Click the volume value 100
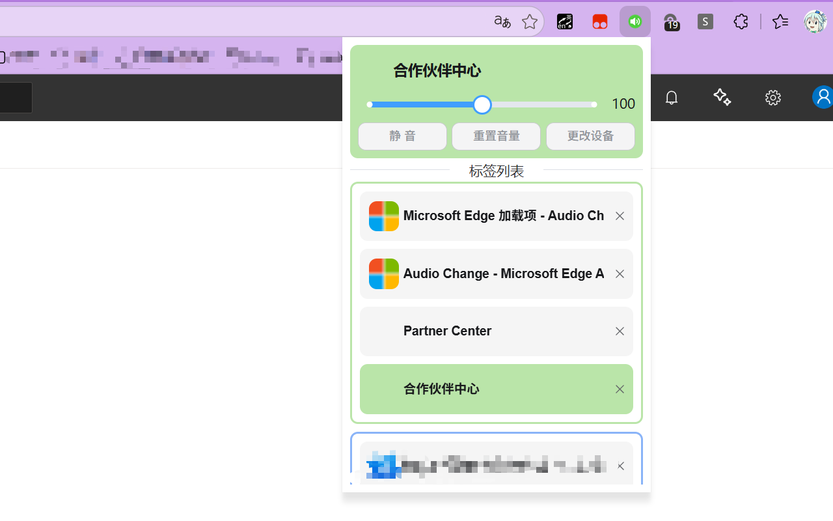The width and height of the screenshot is (833, 521). (623, 104)
